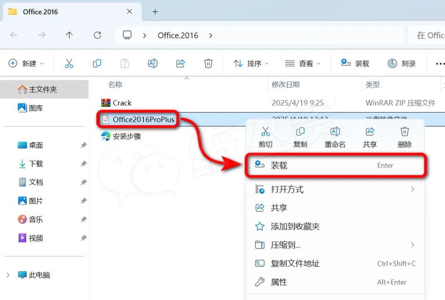This screenshot has height=300, width=445.
Task: Choose 打开方式 (Open with) menu item
Action: 335,189
